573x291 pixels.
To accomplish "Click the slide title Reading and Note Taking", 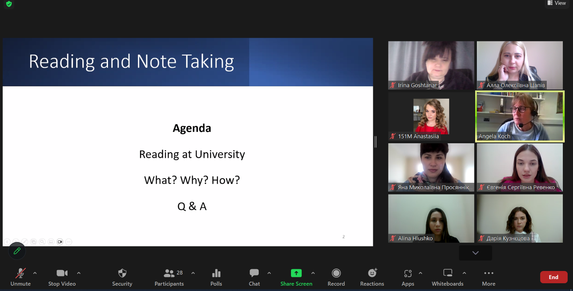I will pos(131,61).
